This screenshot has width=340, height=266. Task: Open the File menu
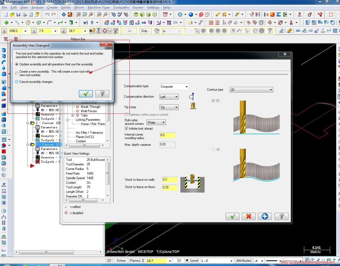coord(5,8)
